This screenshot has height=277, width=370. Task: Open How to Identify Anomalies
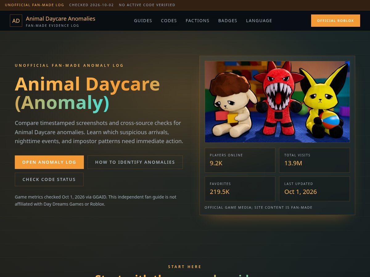(x=135, y=162)
